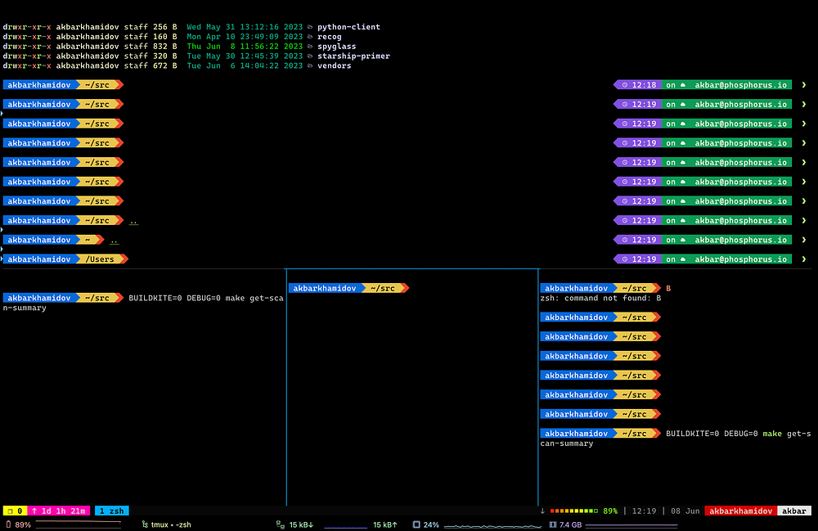Click the colored battery meter in tmux status

574,511
